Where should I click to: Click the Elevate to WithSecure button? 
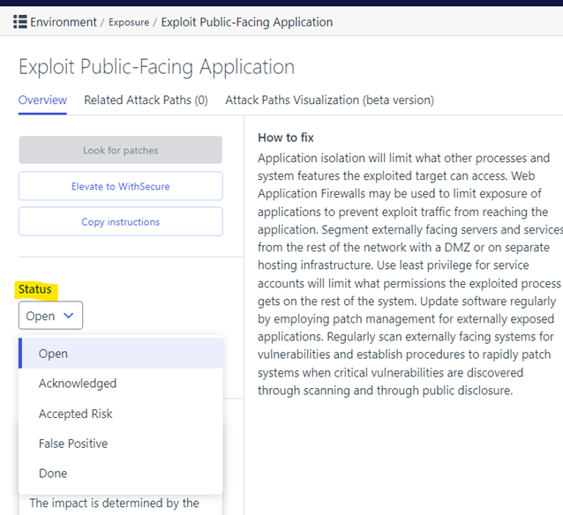[121, 186]
